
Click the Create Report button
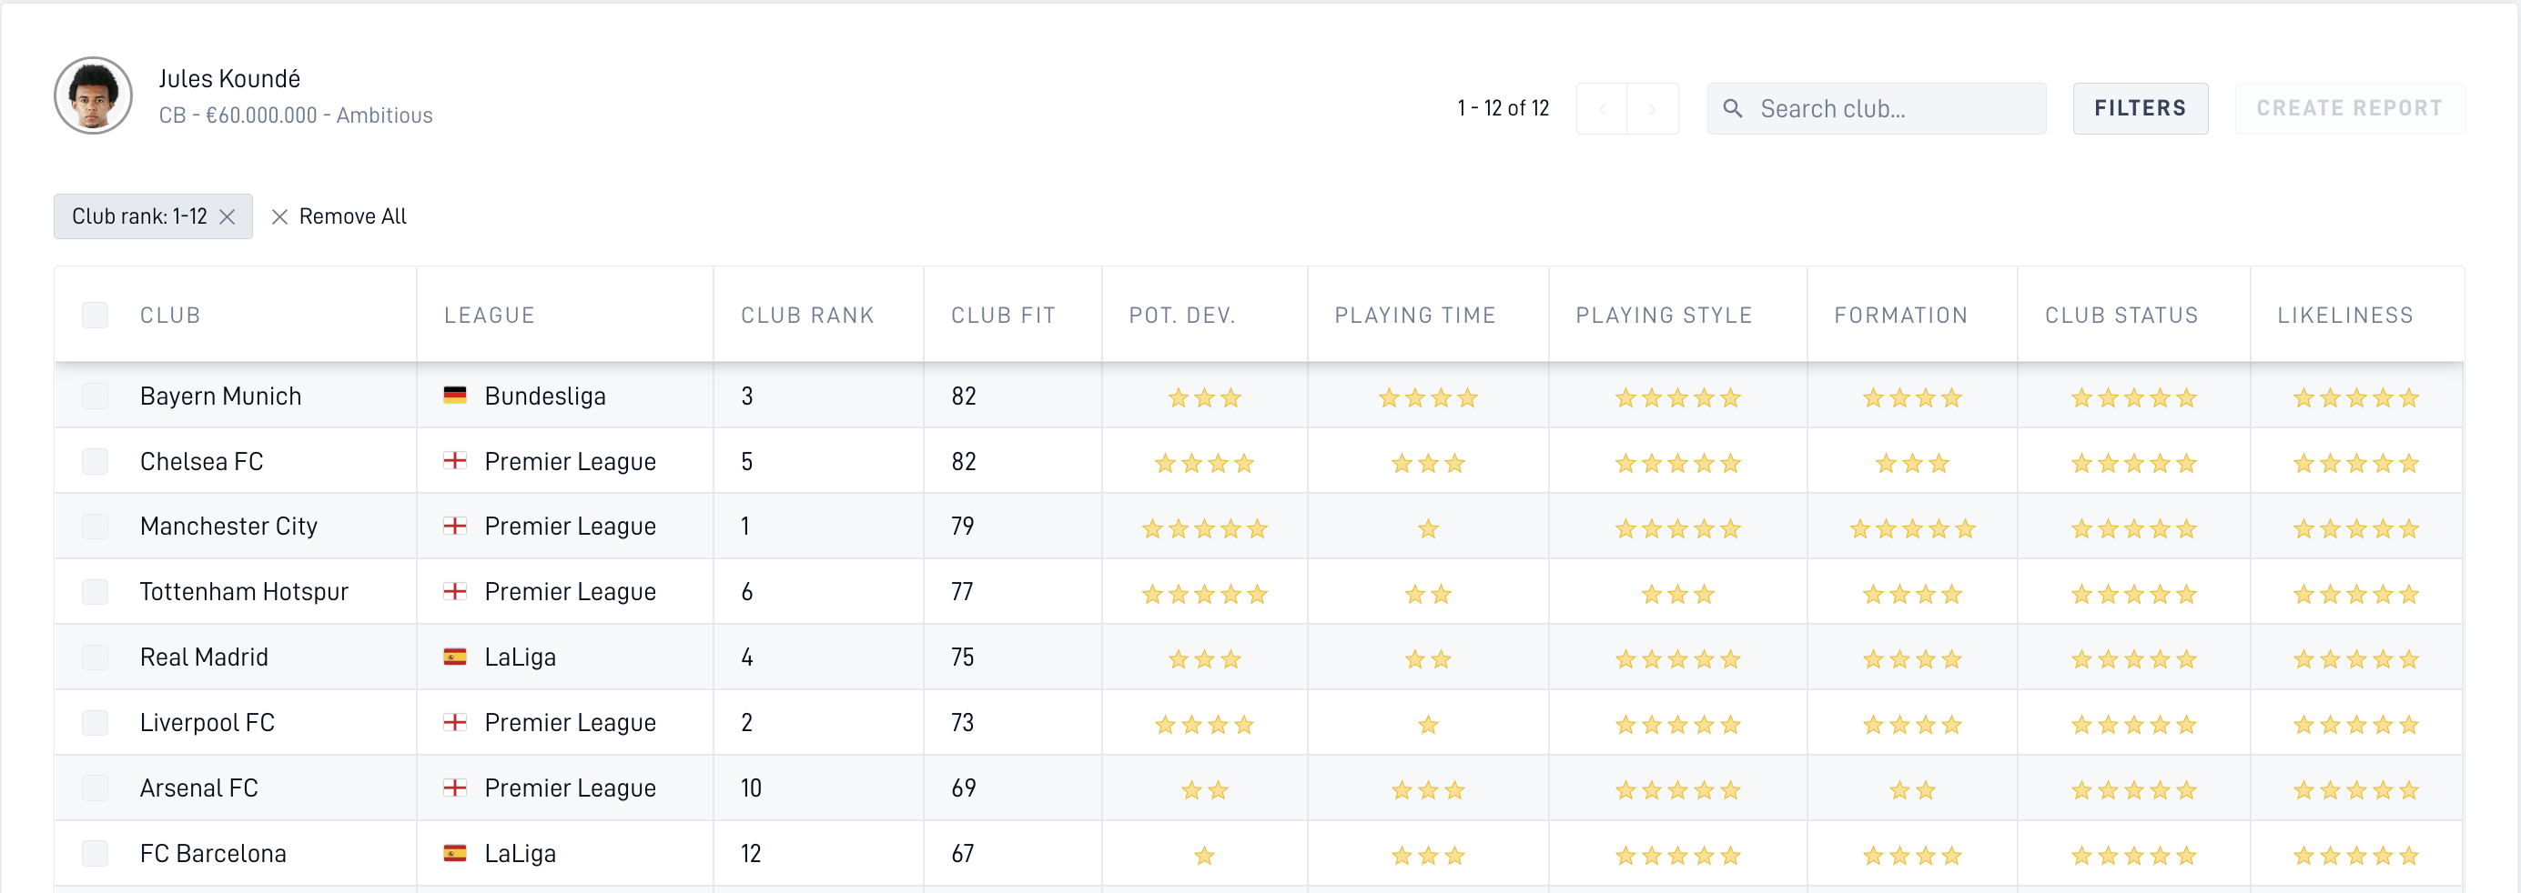coord(2349,108)
